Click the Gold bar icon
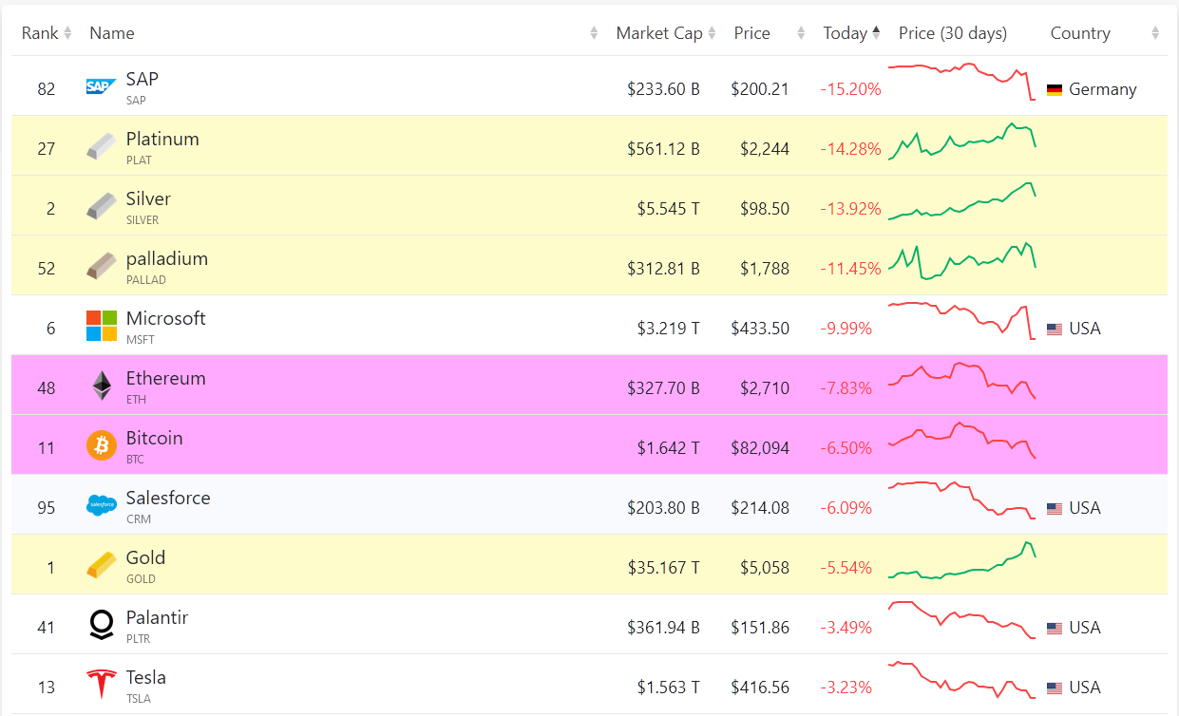This screenshot has height=716, width=1179. 101,565
